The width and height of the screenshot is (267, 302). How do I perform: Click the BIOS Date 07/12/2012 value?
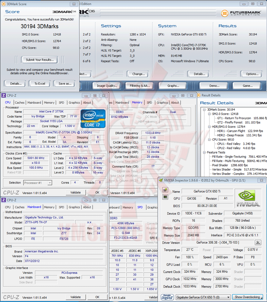click(x=32, y=261)
